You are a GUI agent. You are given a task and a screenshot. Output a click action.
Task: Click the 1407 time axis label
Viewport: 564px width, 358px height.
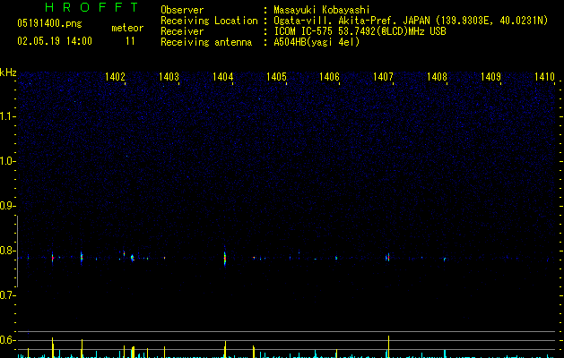coord(383,77)
